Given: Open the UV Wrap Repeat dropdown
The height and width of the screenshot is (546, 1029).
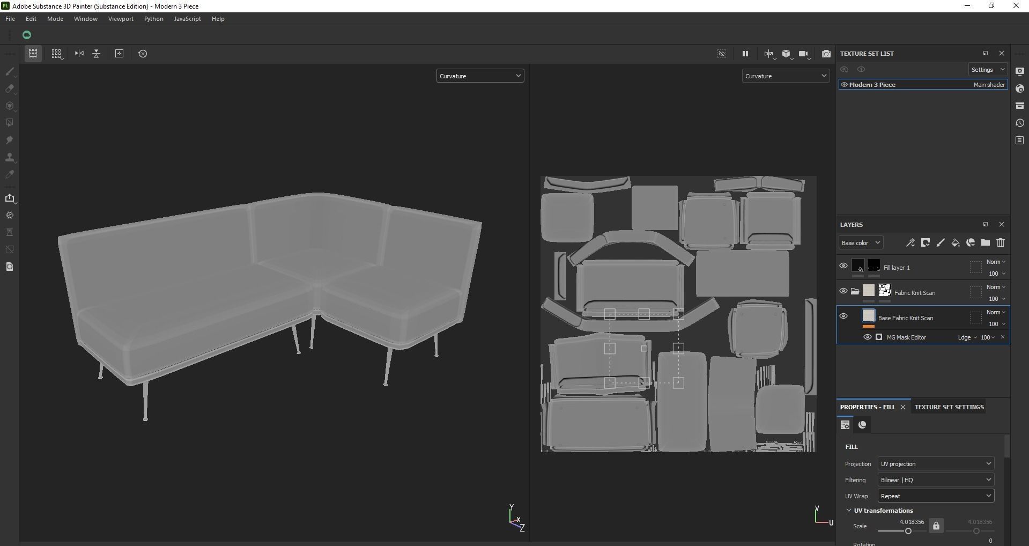Looking at the screenshot, I should tap(936, 496).
